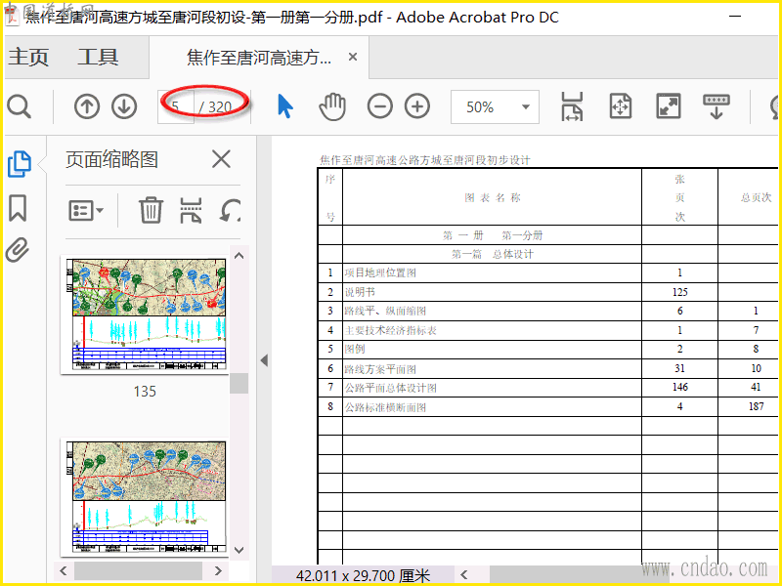Click value 125 in 说明书 row
This screenshot has height=586, width=782.
pyautogui.click(x=679, y=292)
